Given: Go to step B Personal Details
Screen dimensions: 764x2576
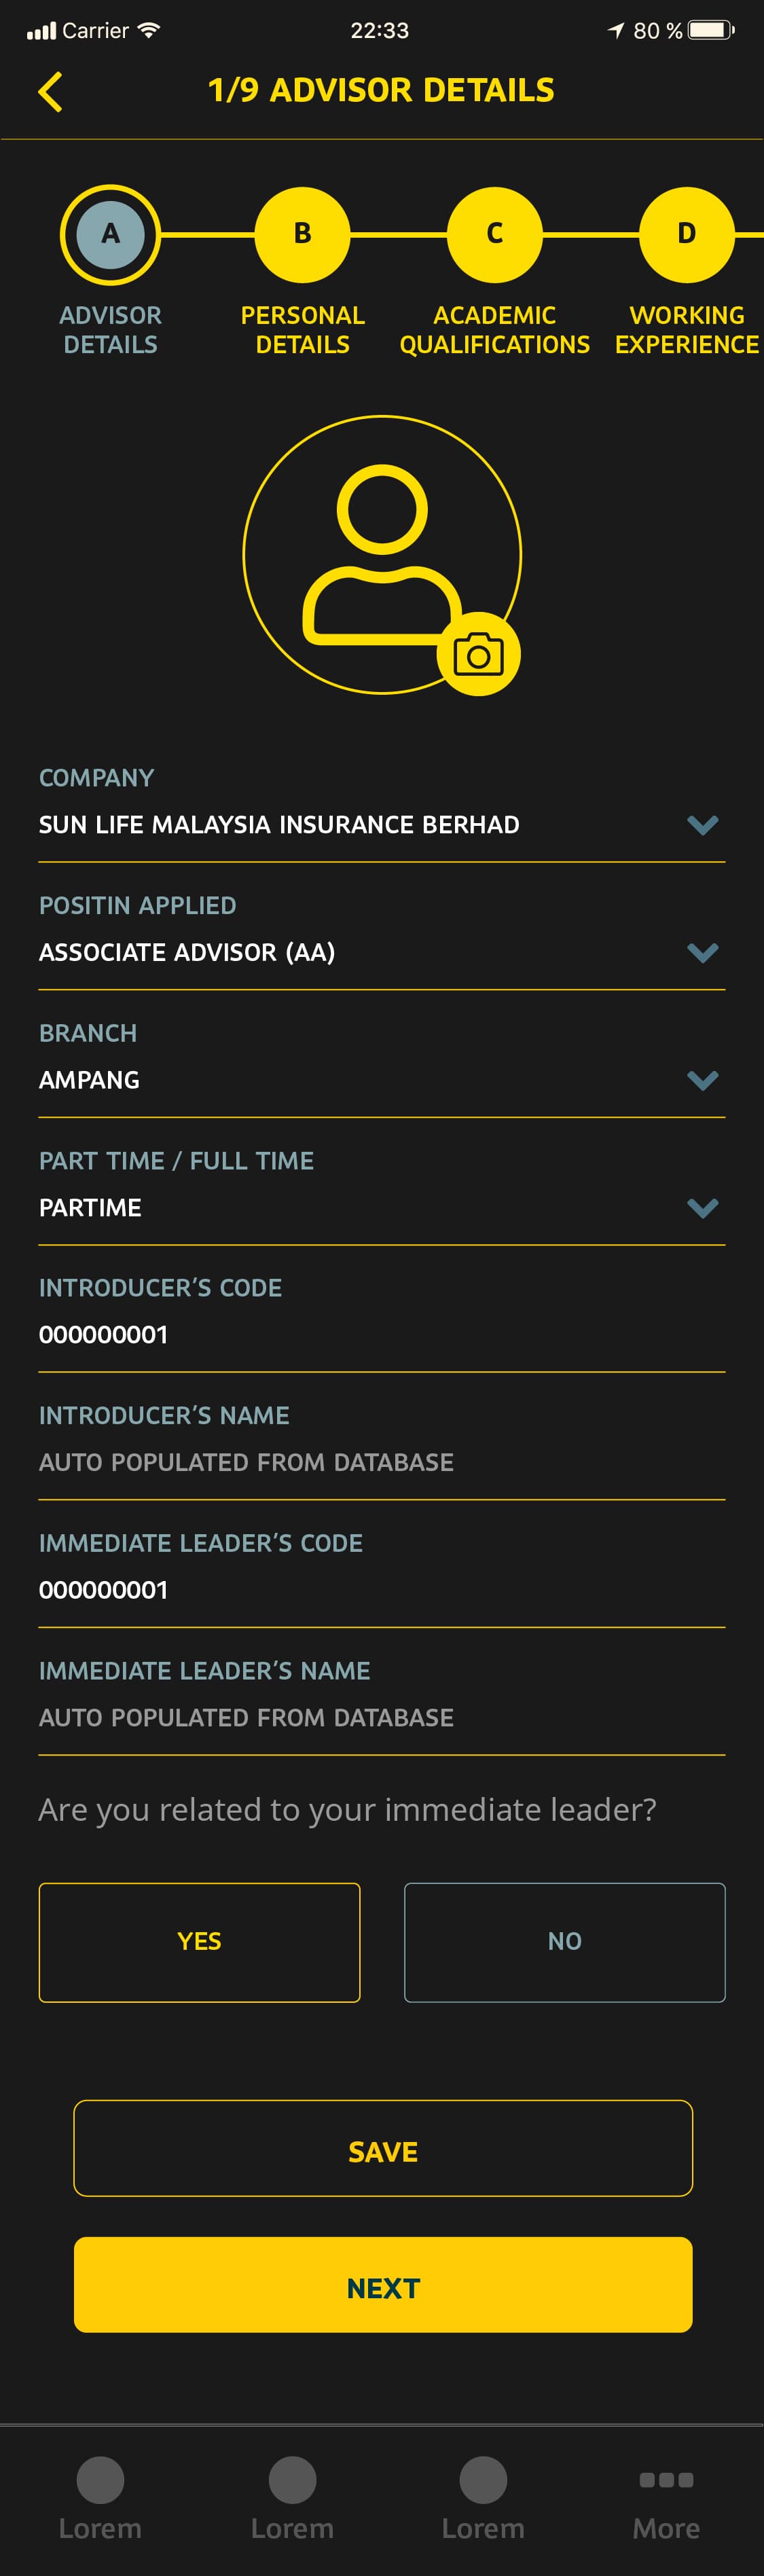Looking at the screenshot, I should (x=302, y=235).
